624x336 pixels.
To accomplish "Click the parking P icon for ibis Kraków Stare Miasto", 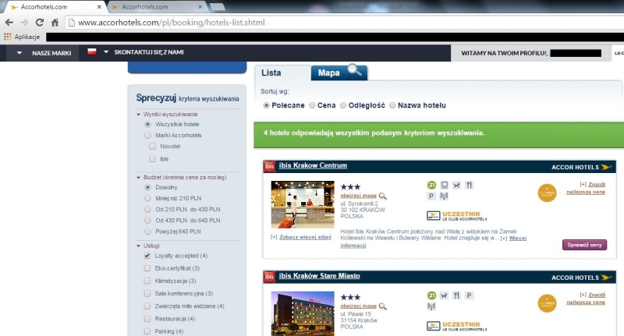I will tap(469, 295).
